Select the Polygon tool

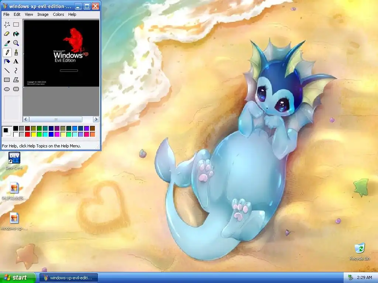point(16,80)
